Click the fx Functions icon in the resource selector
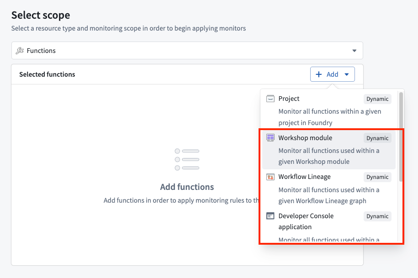Viewport: 418px width, 278px height. pyautogui.click(x=20, y=51)
